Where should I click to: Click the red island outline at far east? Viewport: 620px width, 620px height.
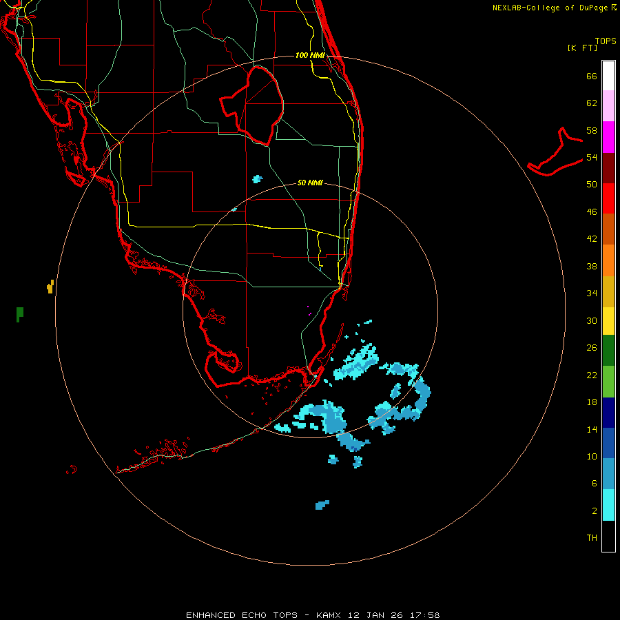tap(555, 152)
